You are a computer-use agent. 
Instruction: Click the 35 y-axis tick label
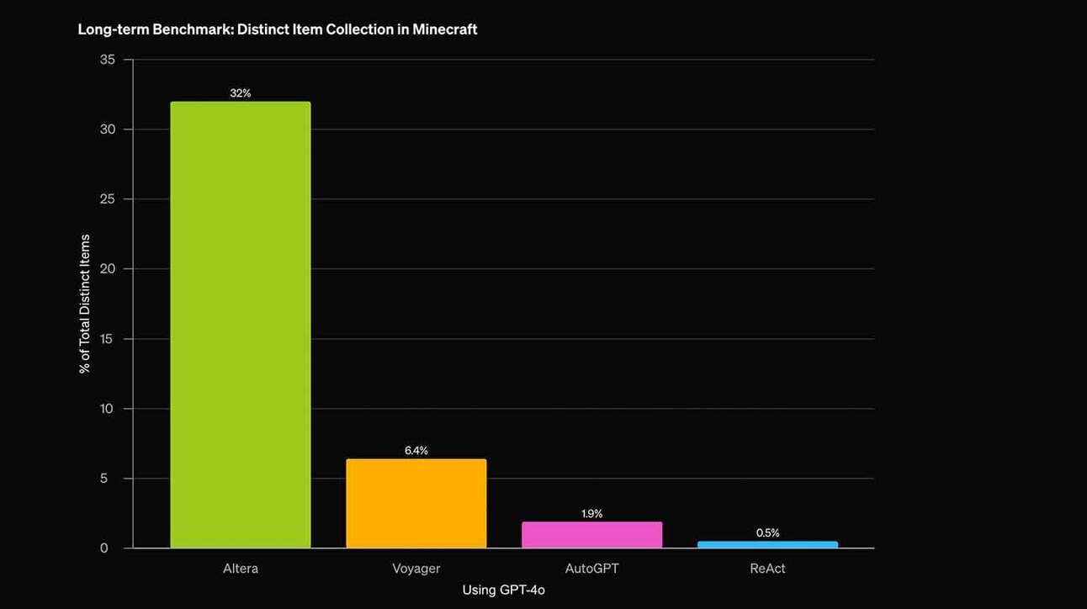(x=108, y=60)
